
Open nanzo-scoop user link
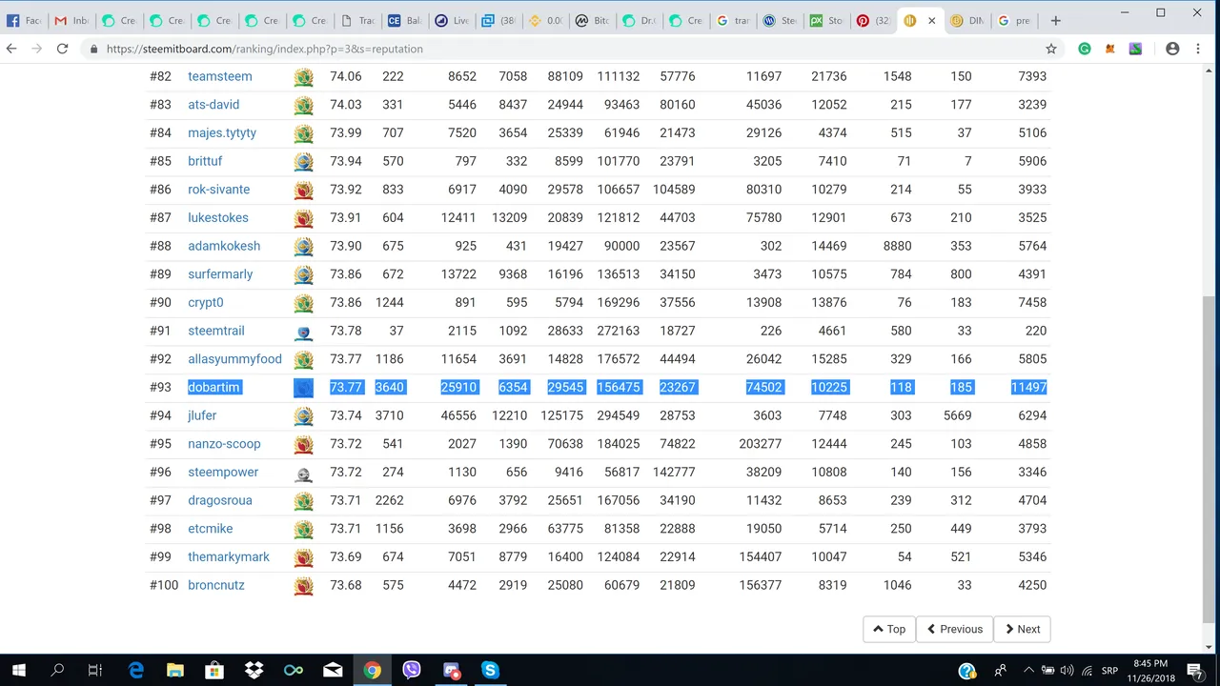coord(224,444)
